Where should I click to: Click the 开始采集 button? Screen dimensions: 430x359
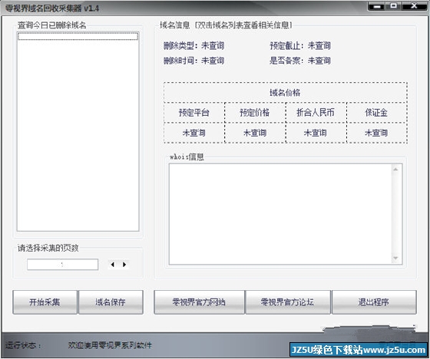click(45, 302)
